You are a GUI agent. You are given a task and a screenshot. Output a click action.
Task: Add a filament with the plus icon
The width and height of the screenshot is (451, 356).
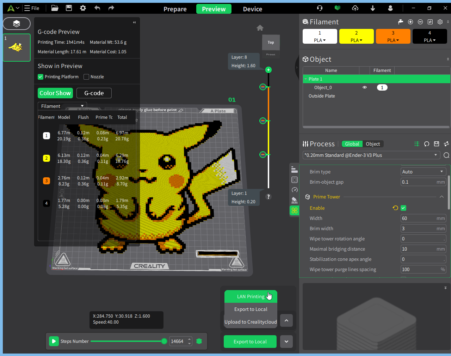click(410, 22)
